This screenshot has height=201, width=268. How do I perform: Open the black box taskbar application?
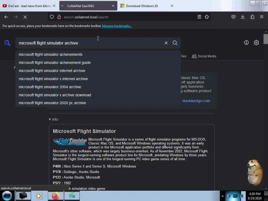coord(23,196)
